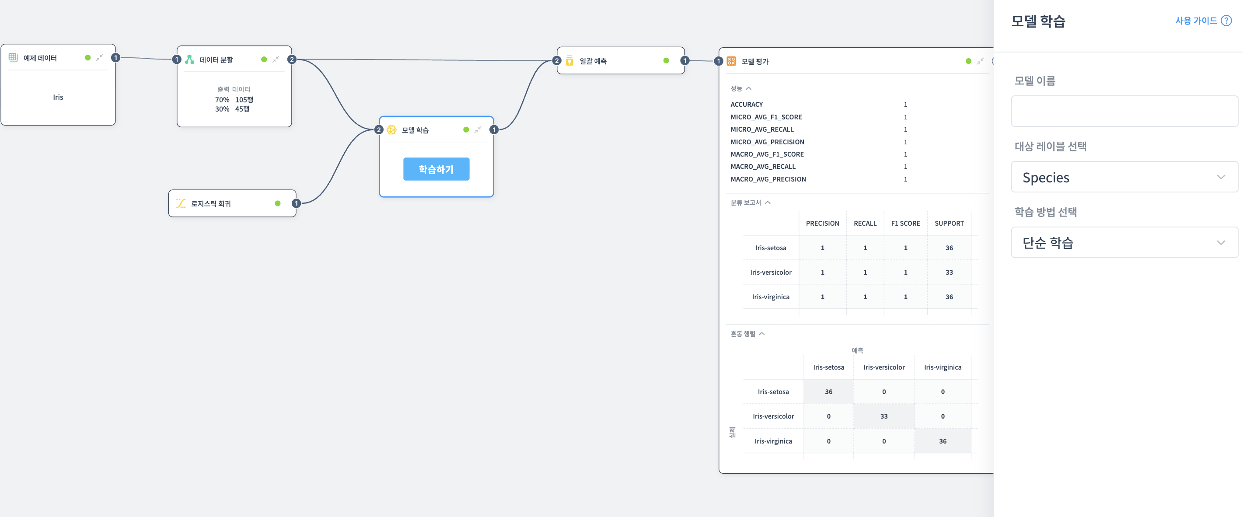Click the 일괄 예측 green status dot

pyautogui.click(x=666, y=61)
